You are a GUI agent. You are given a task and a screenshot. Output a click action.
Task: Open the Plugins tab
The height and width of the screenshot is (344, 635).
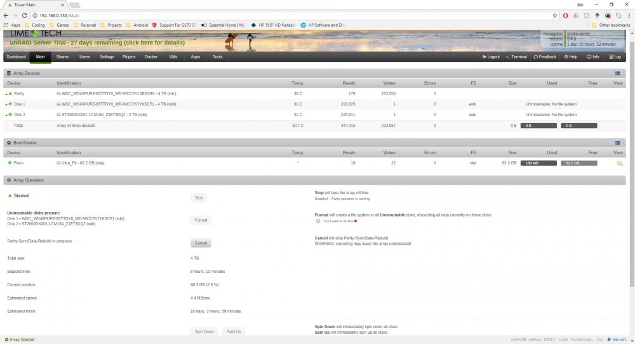click(129, 57)
